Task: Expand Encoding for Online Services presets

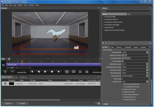Action: tap(103, 22)
